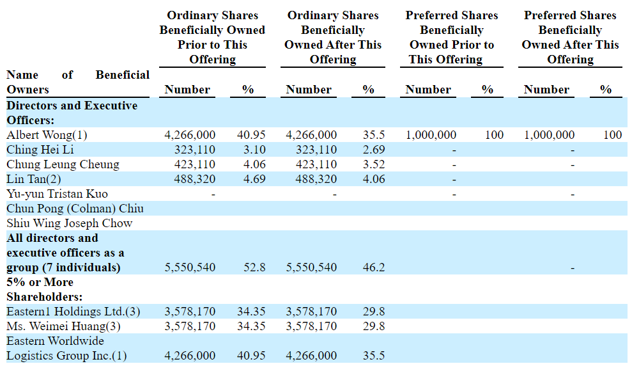Click the 52.8 percentage for the directors group
The width and height of the screenshot is (632, 373).
click(x=254, y=267)
